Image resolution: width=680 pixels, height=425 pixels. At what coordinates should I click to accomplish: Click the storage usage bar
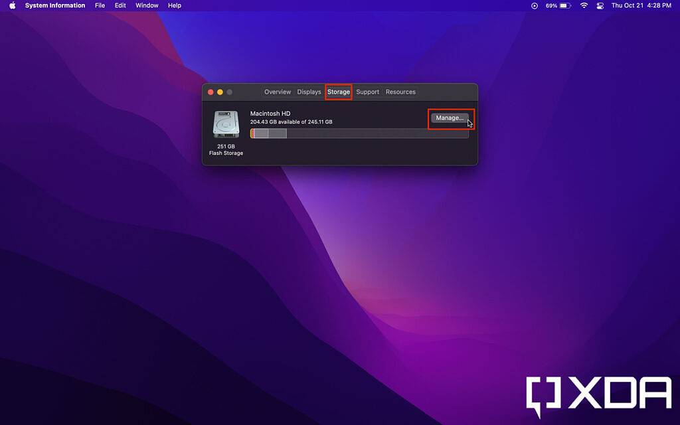pyautogui.click(x=361, y=133)
